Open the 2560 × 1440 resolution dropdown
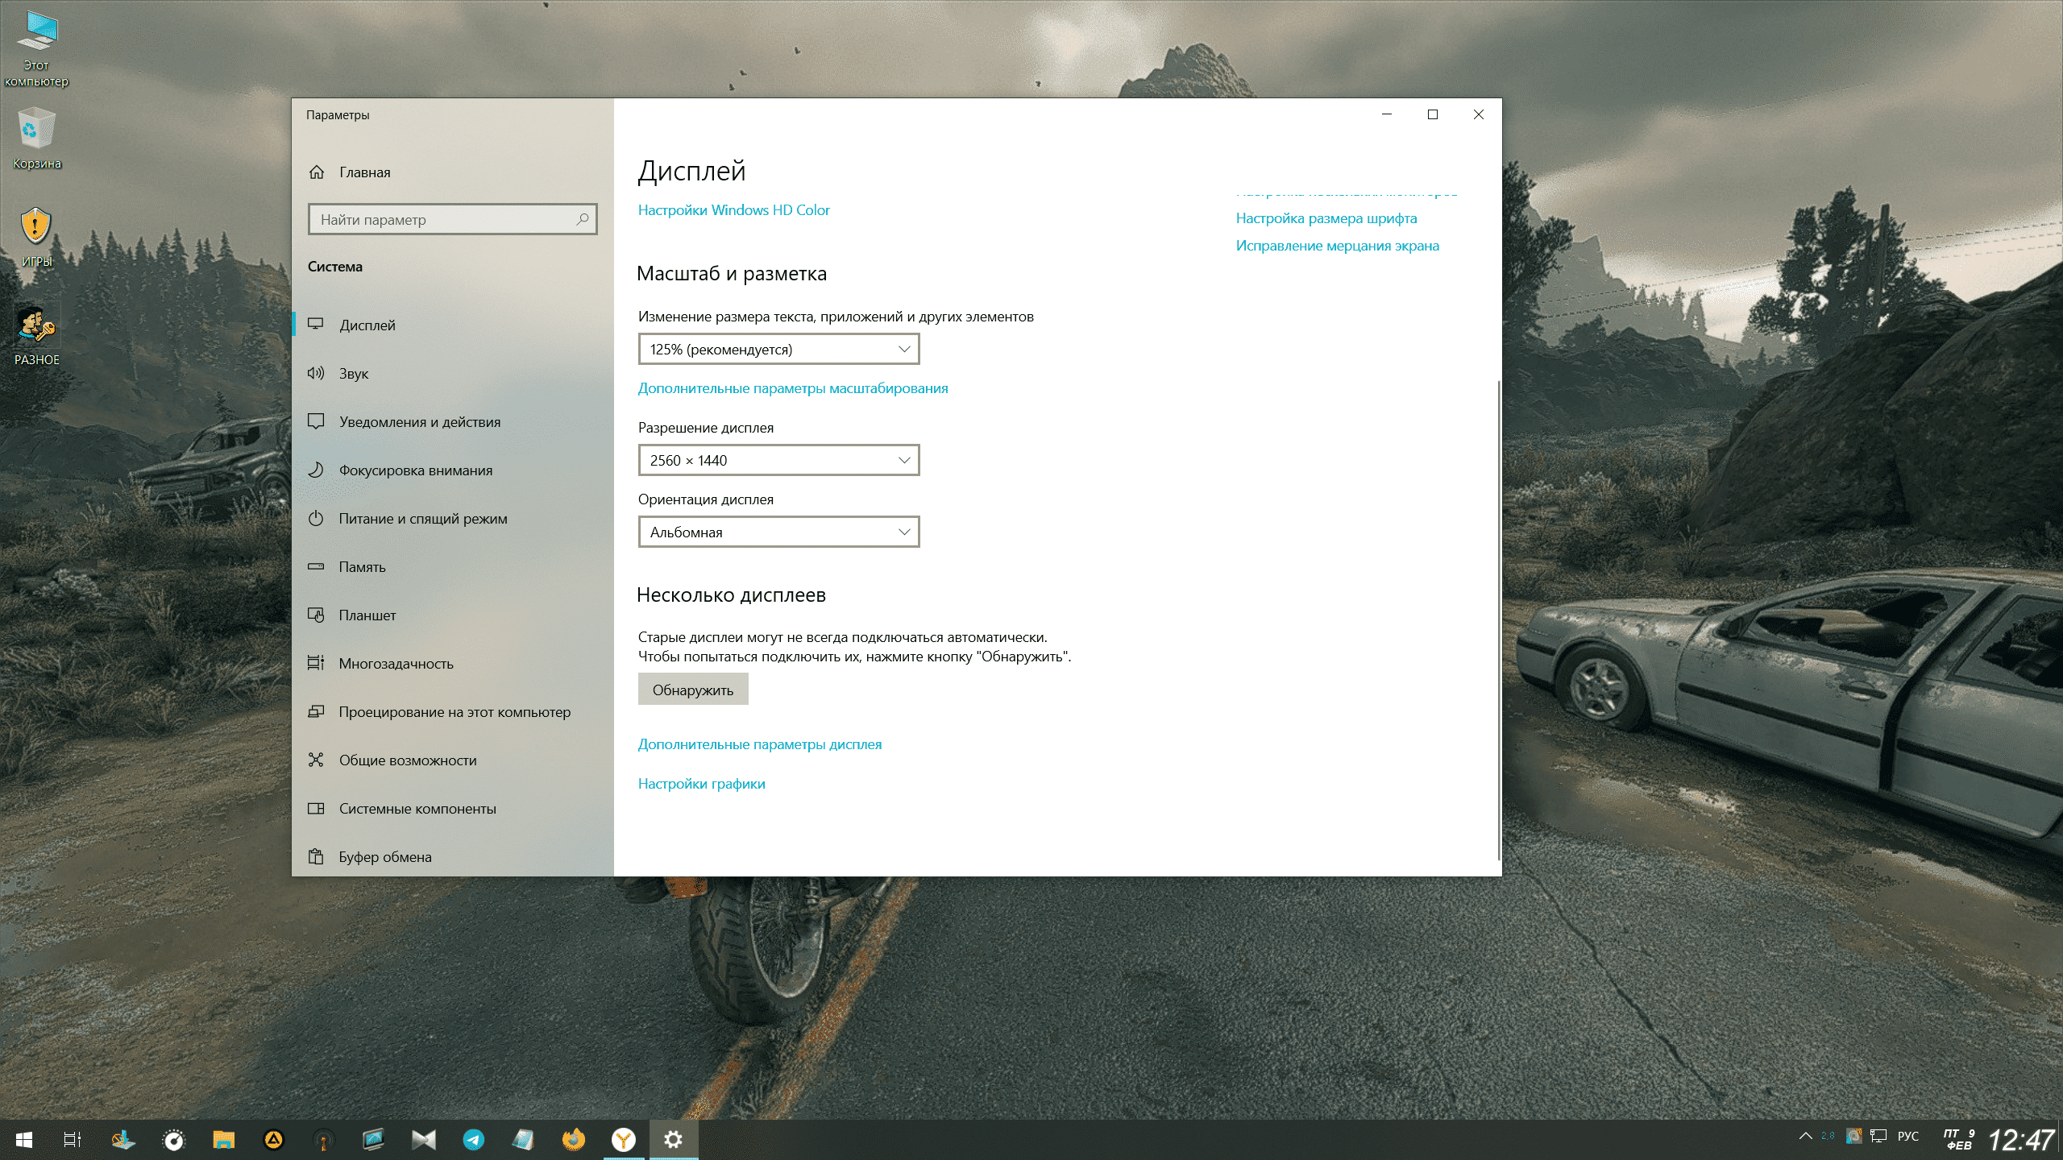Image resolution: width=2063 pixels, height=1160 pixels. pos(778,460)
